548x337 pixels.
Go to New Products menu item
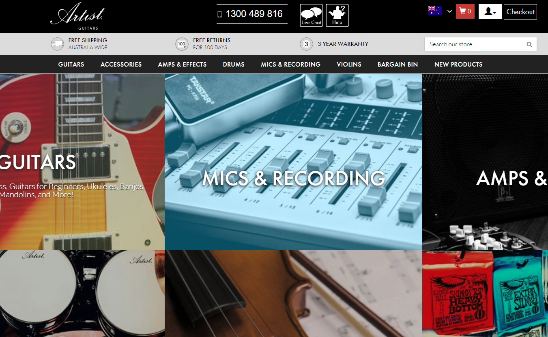[458, 65]
